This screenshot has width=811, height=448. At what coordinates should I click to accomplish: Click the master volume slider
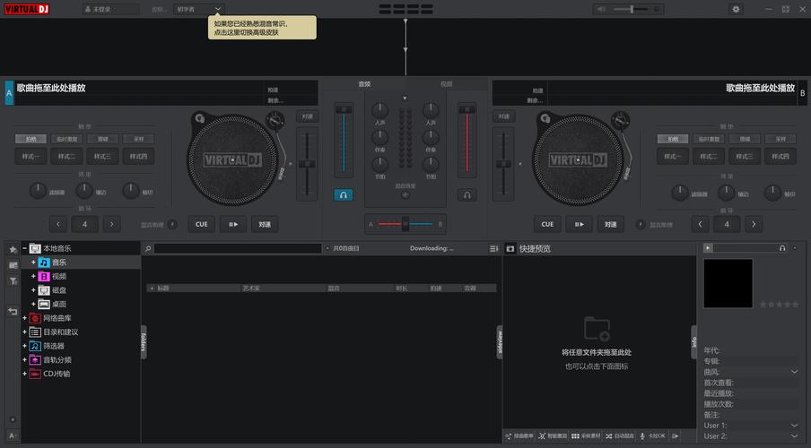click(x=631, y=9)
